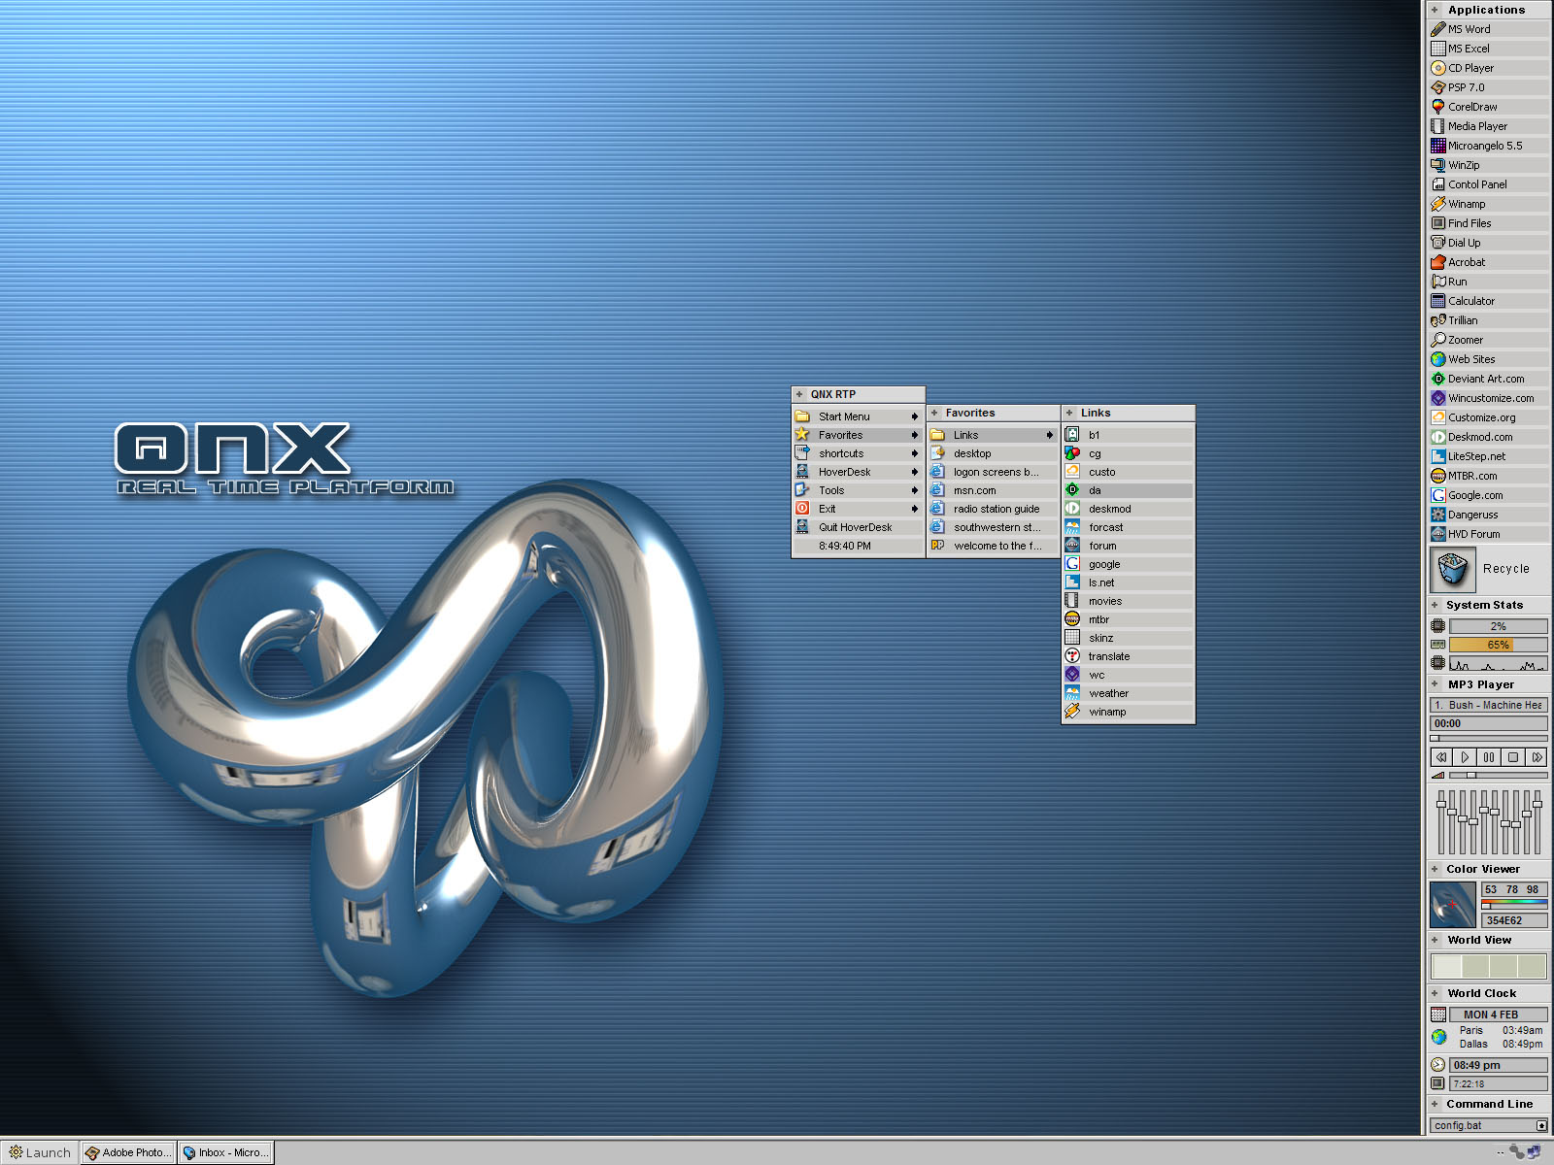Switch to Inbox - Micro... taskbar button
1554x1165 pixels.
[225, 1152]
